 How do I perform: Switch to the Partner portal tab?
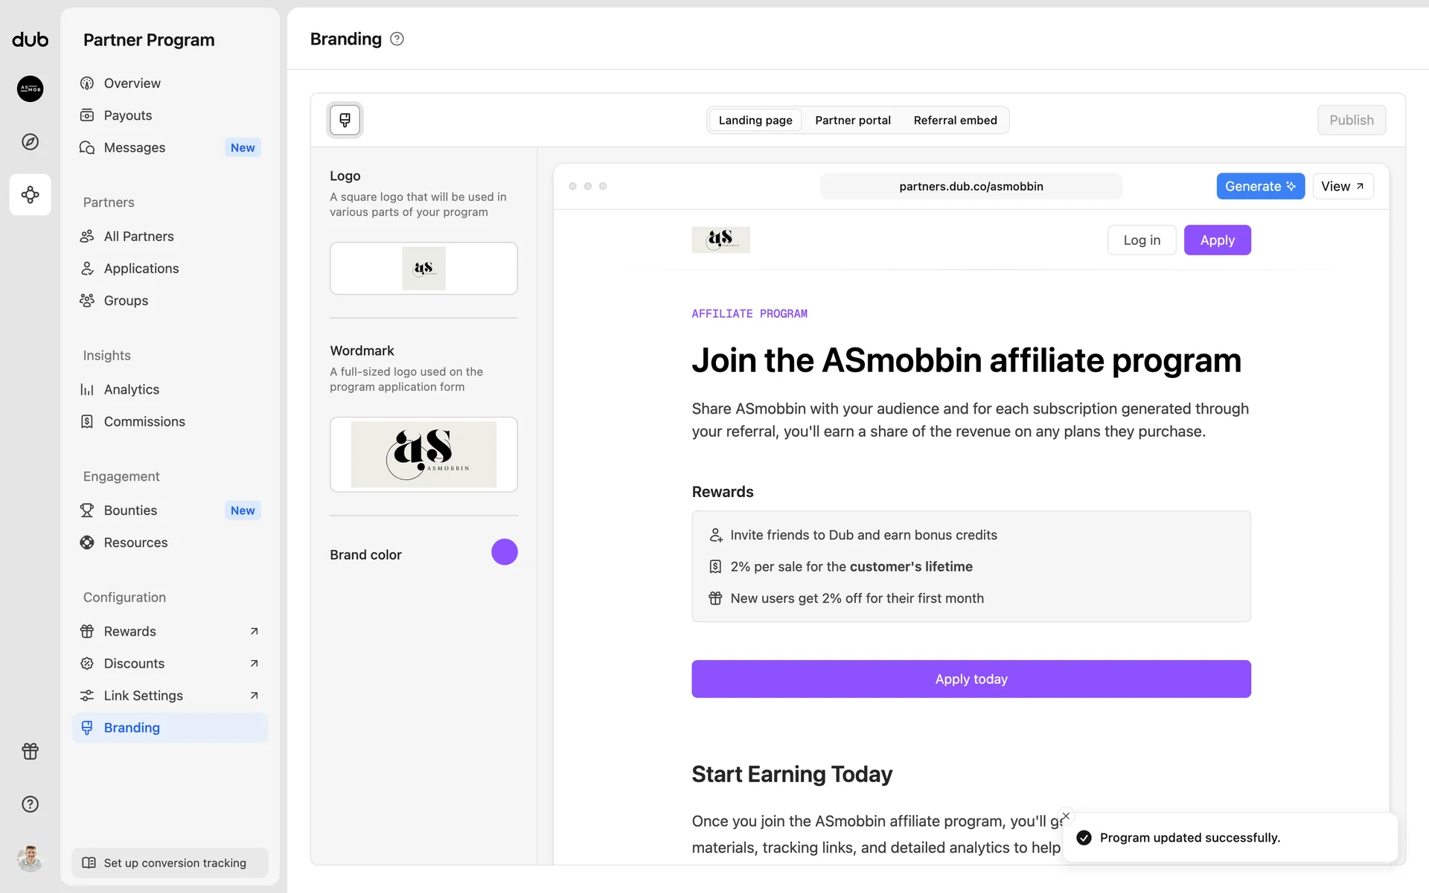coord(852,121)
